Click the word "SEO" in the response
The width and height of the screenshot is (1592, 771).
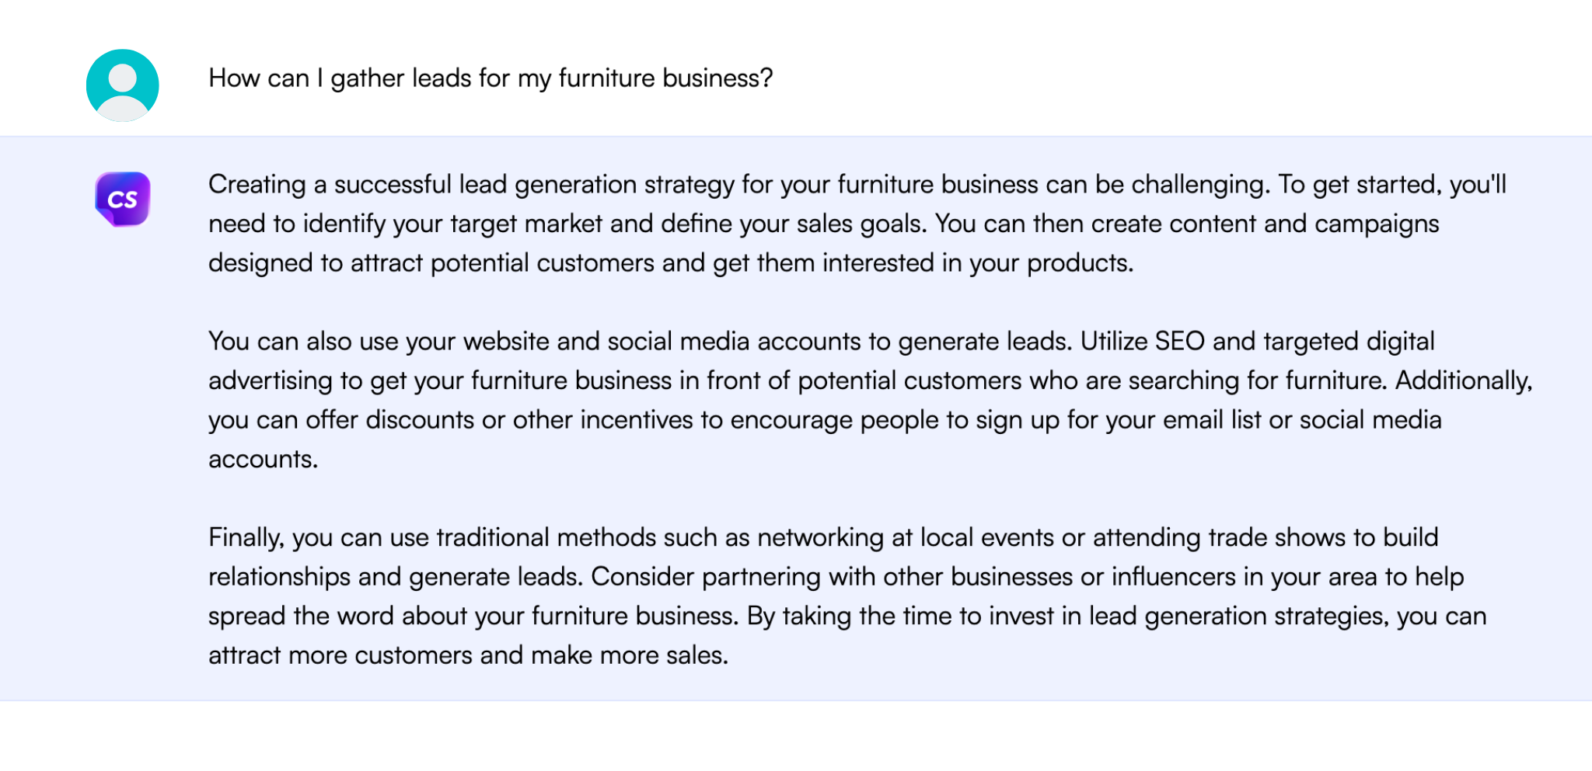[1179, 342]
